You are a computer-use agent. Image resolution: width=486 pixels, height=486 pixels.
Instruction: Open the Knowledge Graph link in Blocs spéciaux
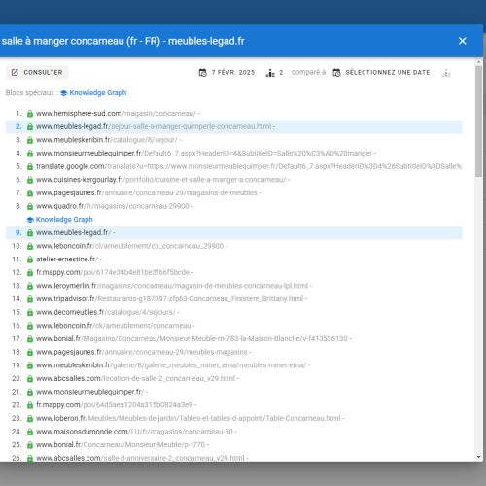[98, 93]
